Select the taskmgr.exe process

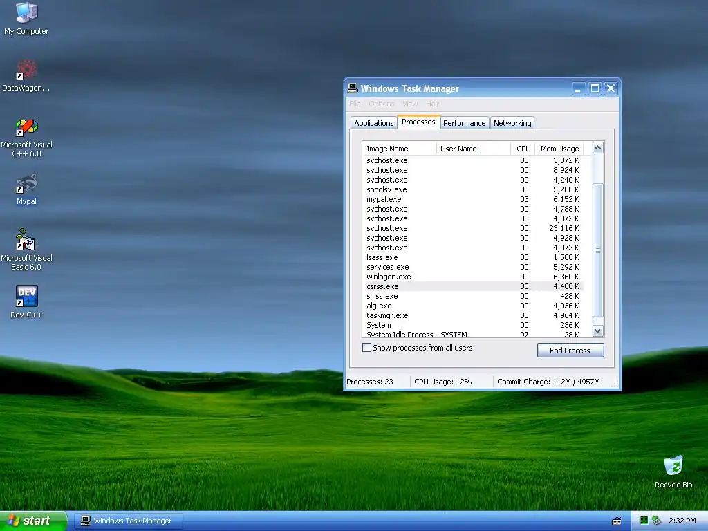pos(473,315)
